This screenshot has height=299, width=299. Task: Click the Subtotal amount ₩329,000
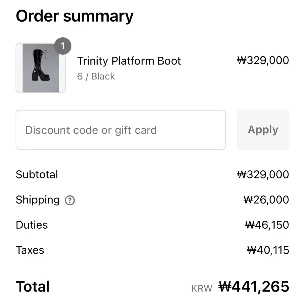[263, 175]
